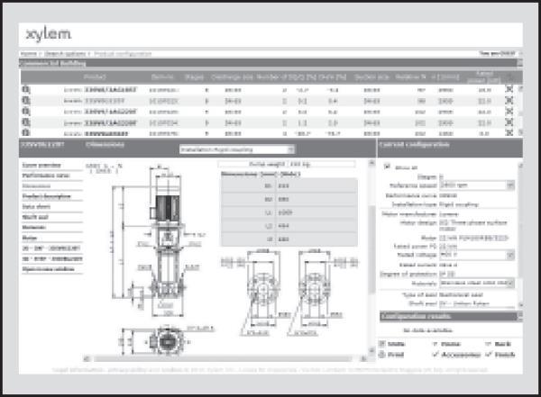Go to Search options in breadcrumb
This screenshot has width=541, height=397.
click(x=65, y=54)
